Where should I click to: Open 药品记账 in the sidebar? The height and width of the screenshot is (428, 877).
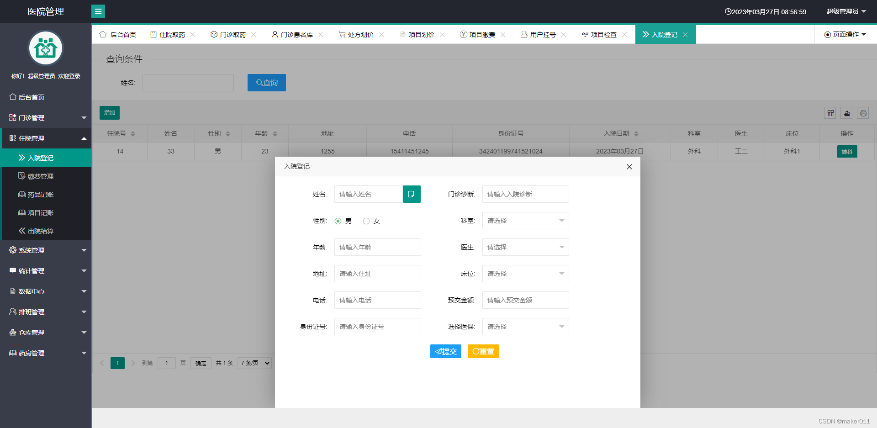[46, 194]
